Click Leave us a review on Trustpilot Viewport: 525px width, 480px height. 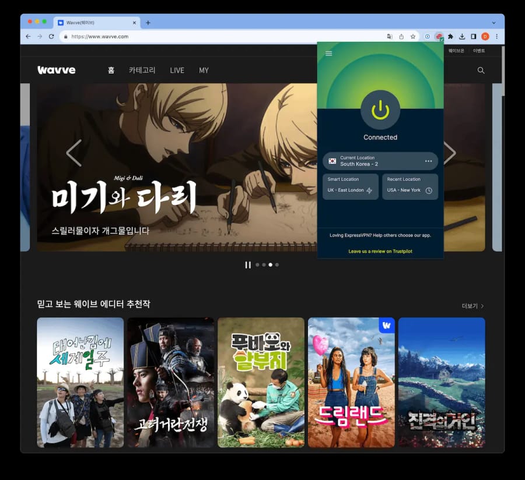point(380,252)
